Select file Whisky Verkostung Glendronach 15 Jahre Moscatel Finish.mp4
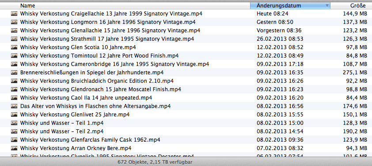This screenshot has width=372, height=166. [101, 89]
